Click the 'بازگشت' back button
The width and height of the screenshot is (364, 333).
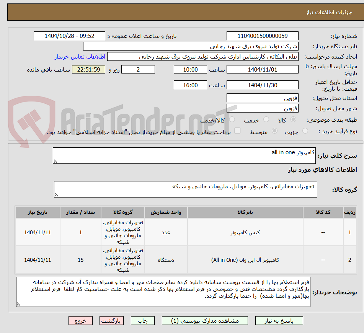(x=111, y=321)
